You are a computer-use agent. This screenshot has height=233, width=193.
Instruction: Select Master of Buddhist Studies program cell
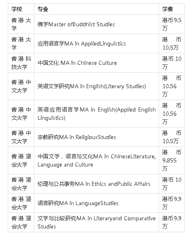[96, 24]
